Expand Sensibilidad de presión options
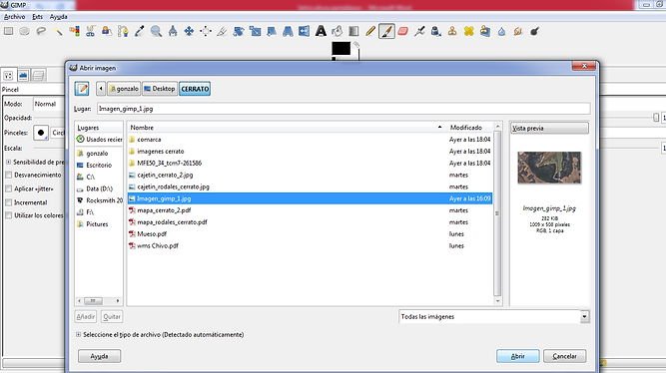Viewport: 666px width, 373px height. (x=9, y=163)
